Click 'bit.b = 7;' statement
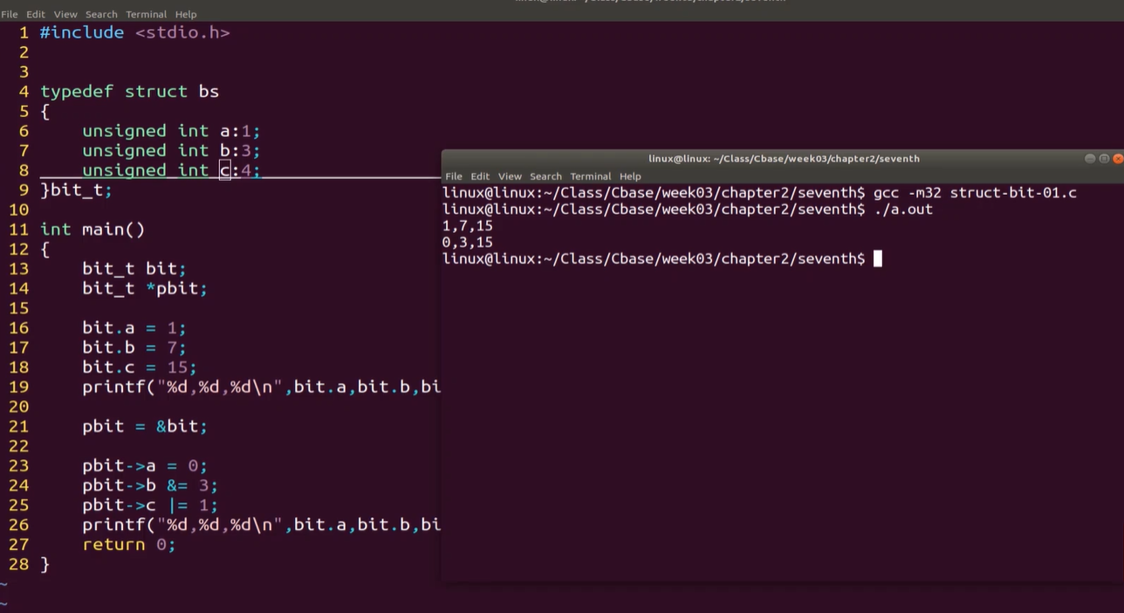1124x613 pixels. click(x=134, y=348)
